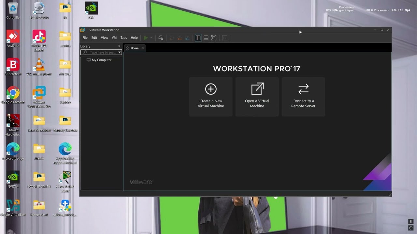Select Cisco Packet Tracer desktop icon

pos(65,181)
